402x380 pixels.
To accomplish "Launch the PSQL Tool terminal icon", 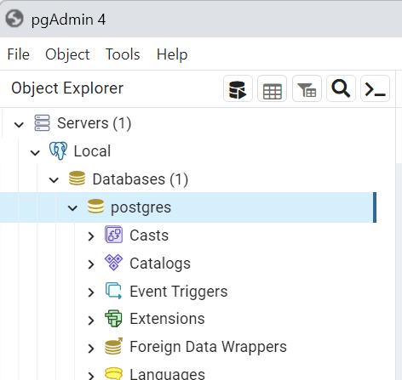I will (375, 88).
